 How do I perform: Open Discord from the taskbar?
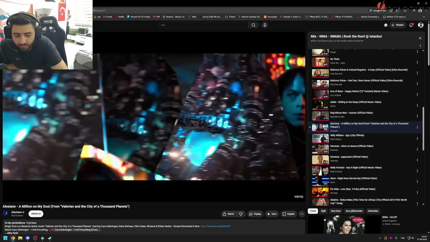(x=28, y=238)
